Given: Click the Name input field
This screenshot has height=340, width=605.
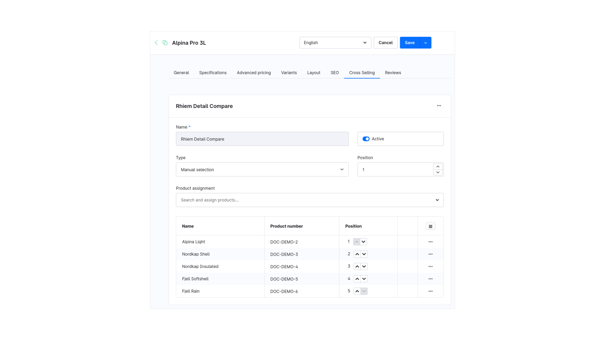Looking at the screenshot, I should pyautogui.click(x=262, y=139).
